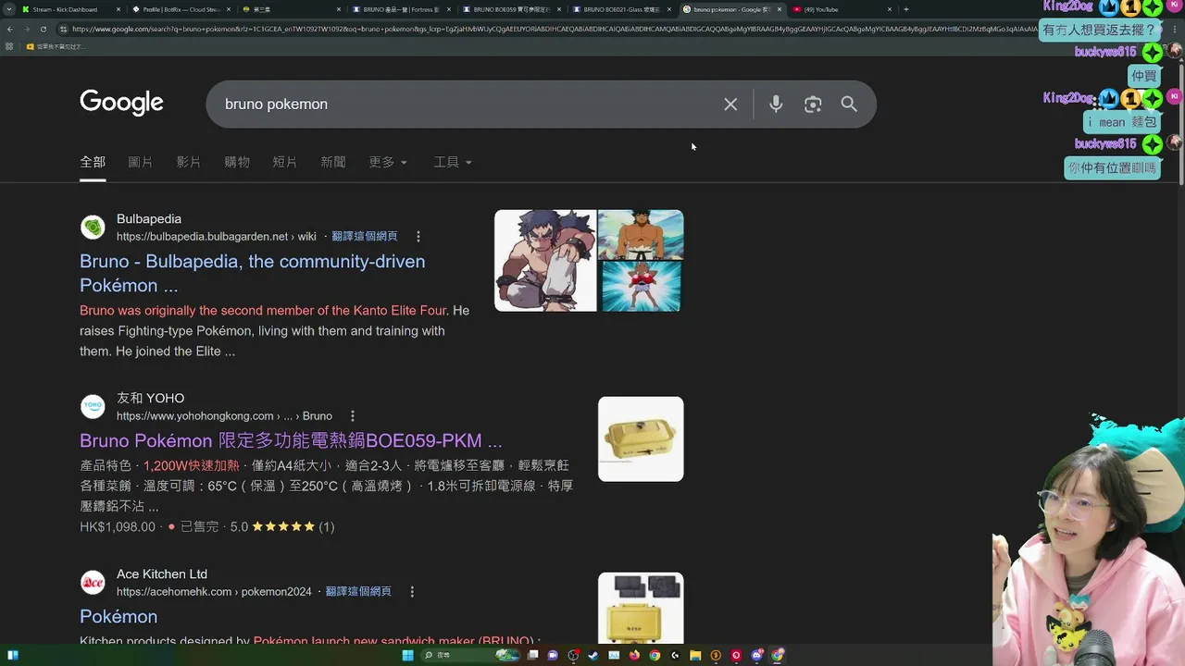The image size is (1185, 666).
Task: Open more options dots for Ace Kitchen result
Action: tap(412, 592)
